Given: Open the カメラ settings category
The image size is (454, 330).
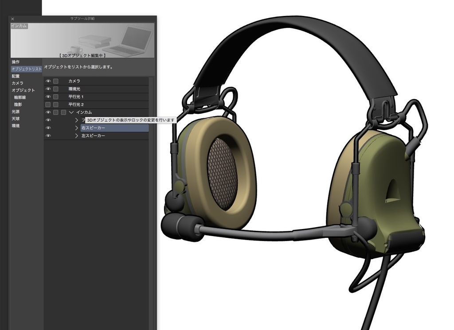Looking at the screenshot, I should click(x=17, y=83).
